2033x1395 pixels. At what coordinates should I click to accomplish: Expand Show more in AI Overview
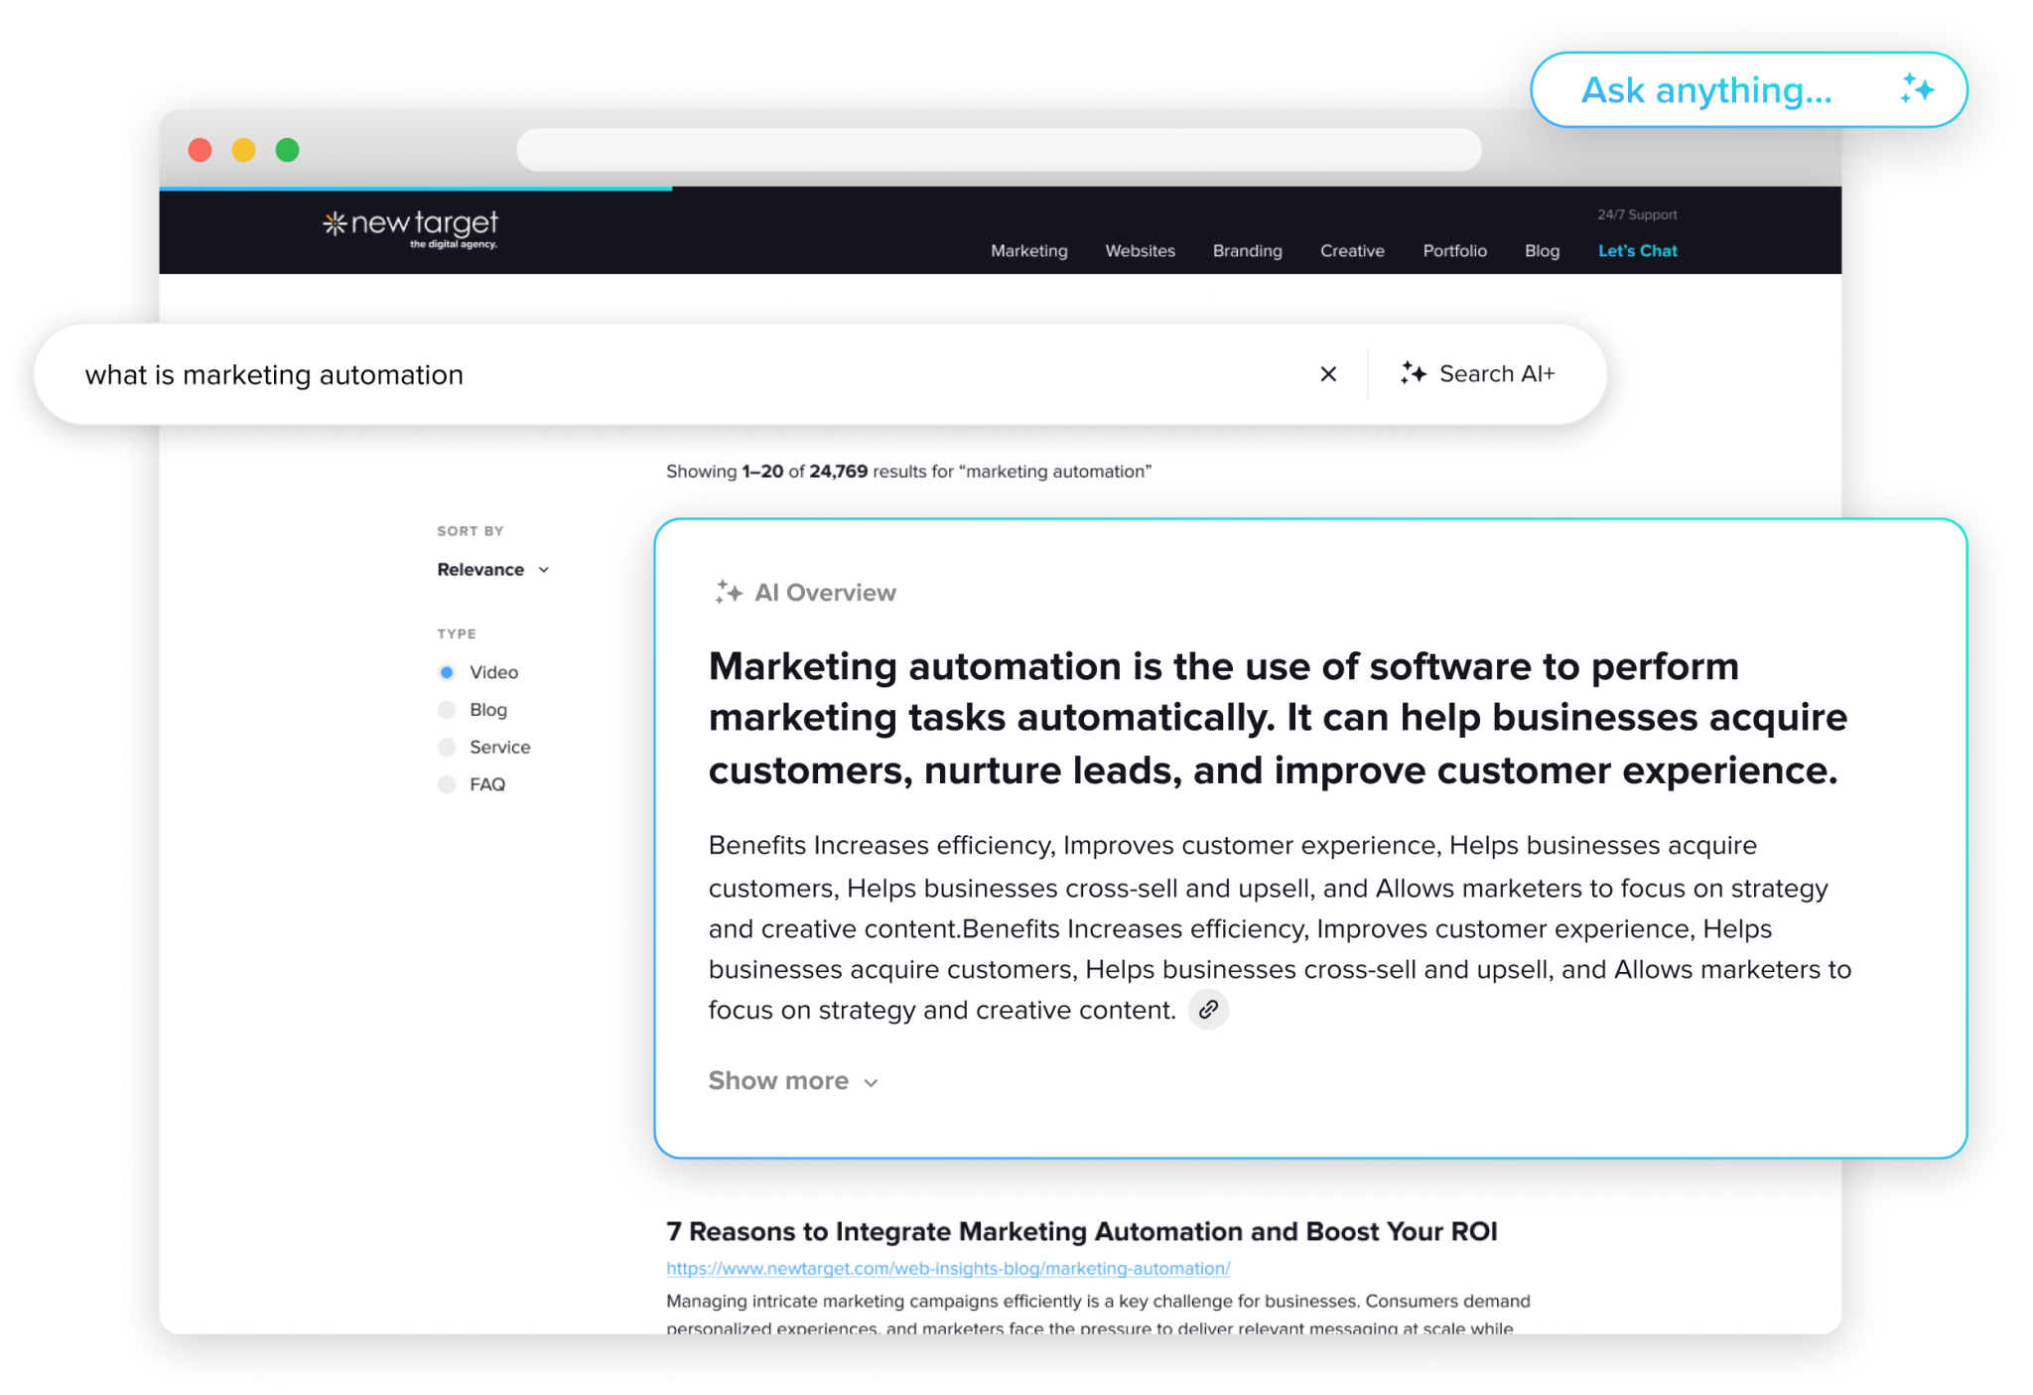pyautogui.click(x=793, y=1081)
